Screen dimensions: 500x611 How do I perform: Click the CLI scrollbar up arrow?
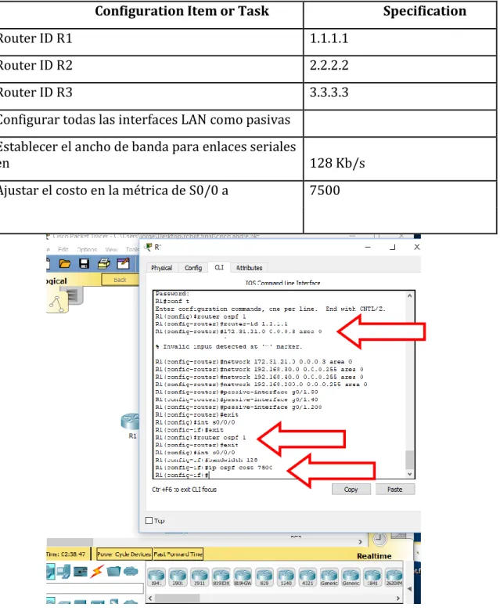(410, 296)
